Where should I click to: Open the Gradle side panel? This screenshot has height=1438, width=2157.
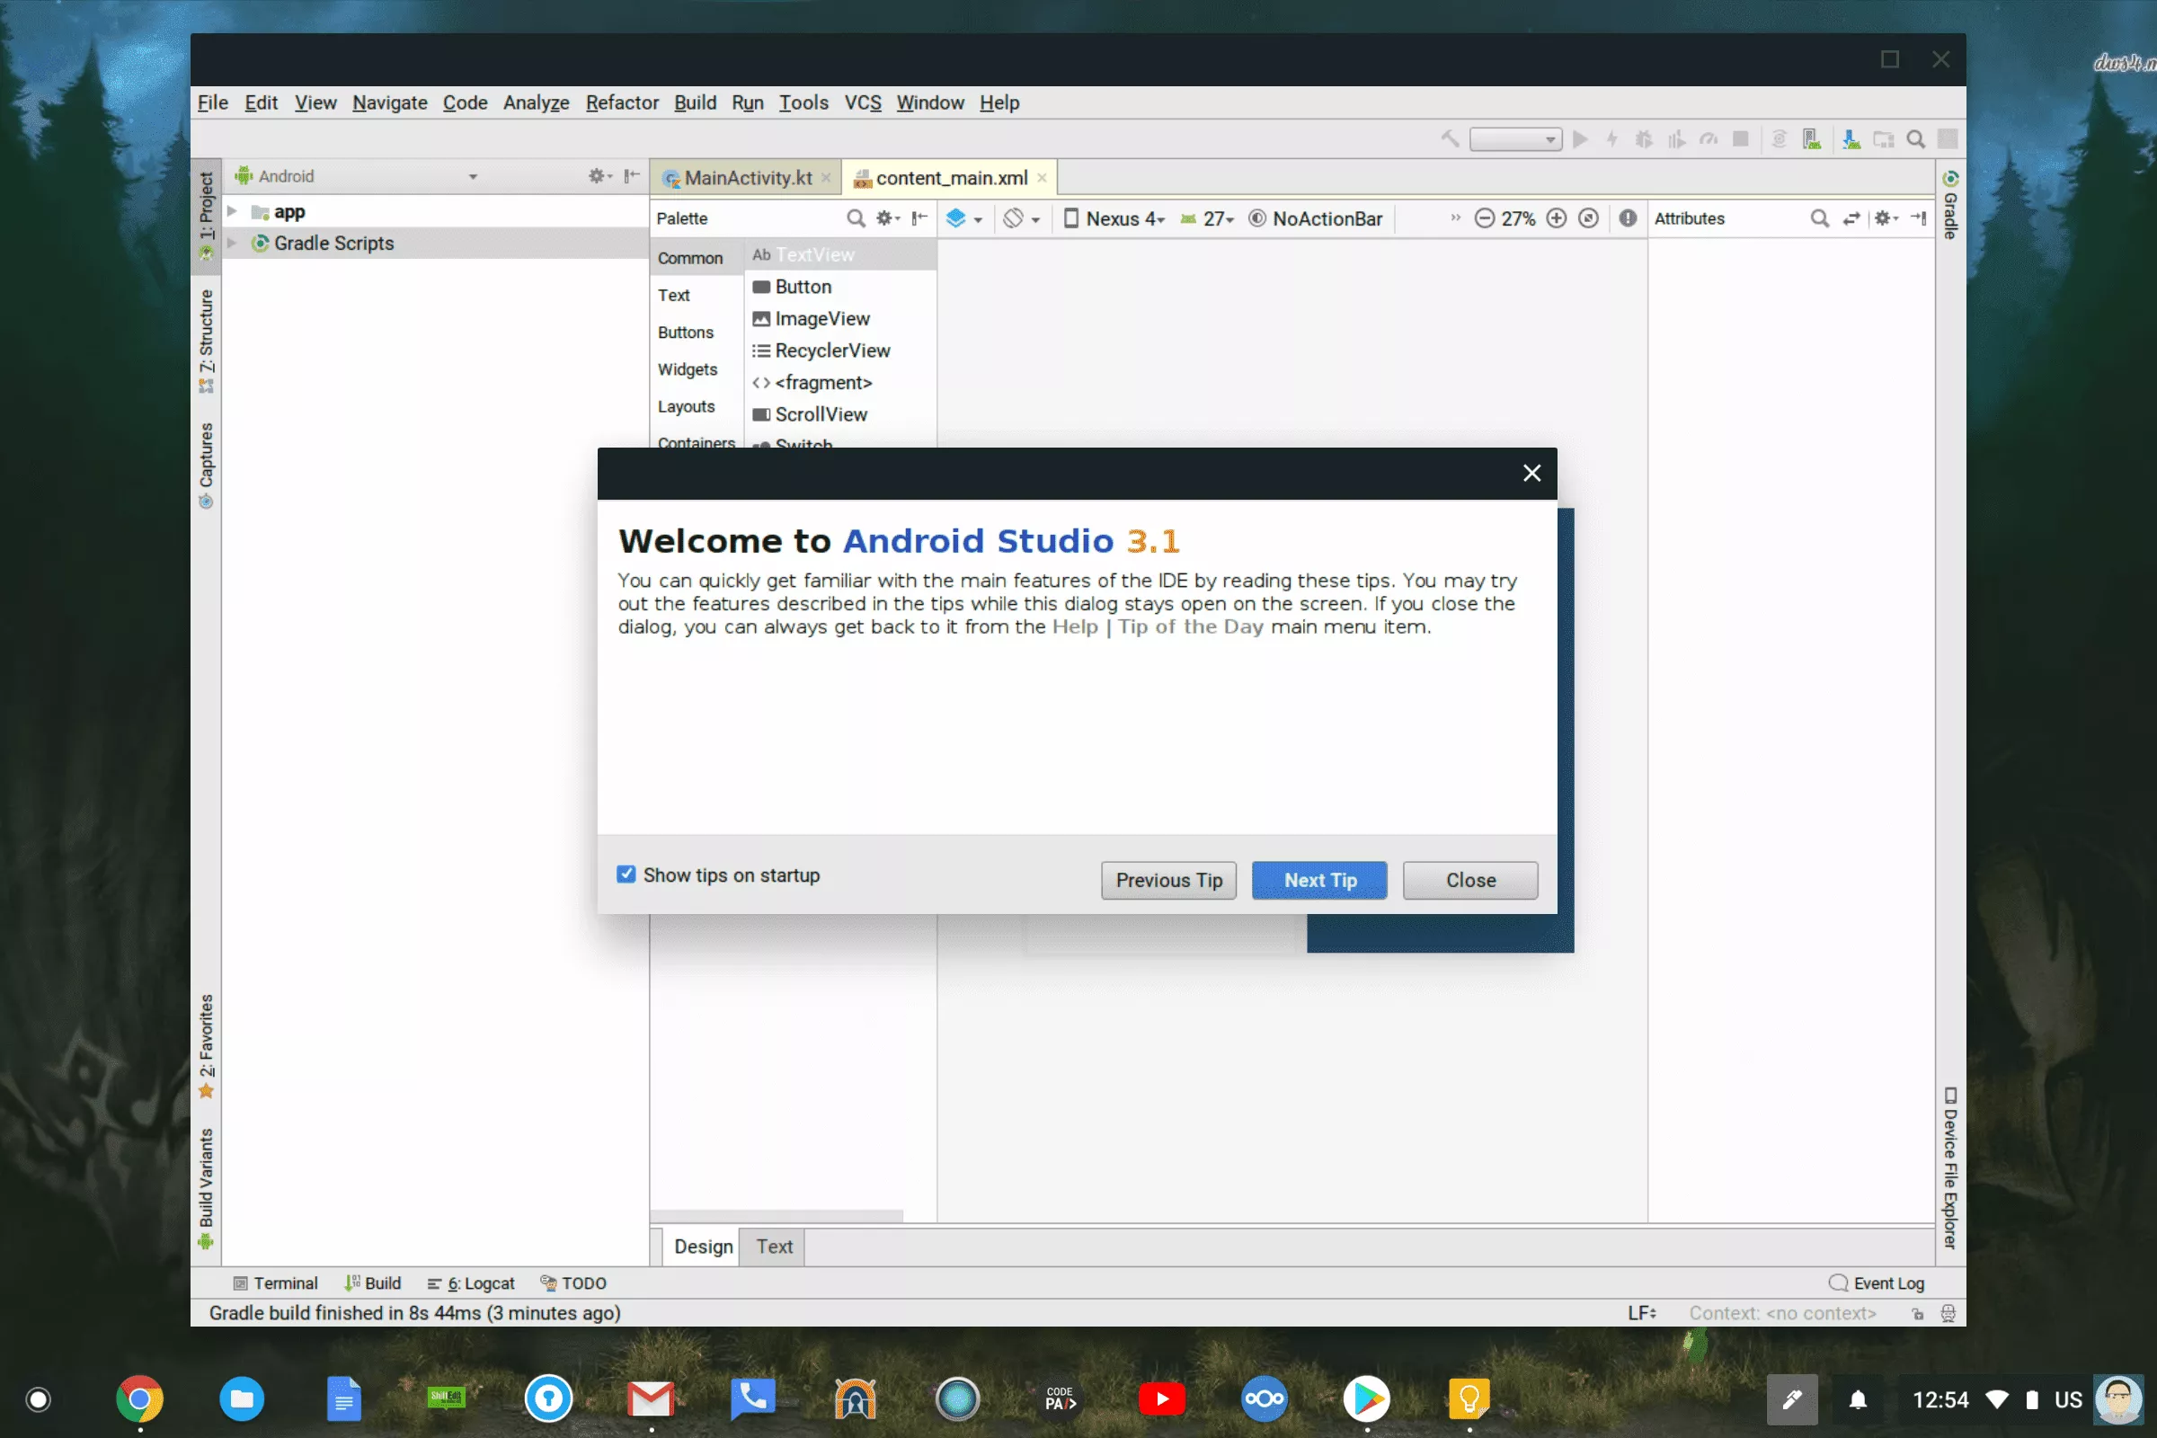tap(1950, 207)
